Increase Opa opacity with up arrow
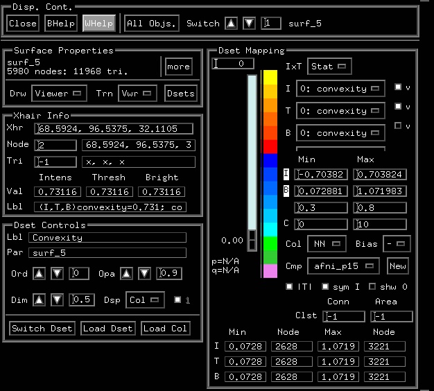Screen dimensions: 434x391 [x=126, y=273]
